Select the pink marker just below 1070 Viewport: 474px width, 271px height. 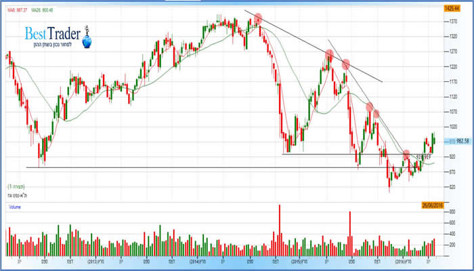[376, 114]
